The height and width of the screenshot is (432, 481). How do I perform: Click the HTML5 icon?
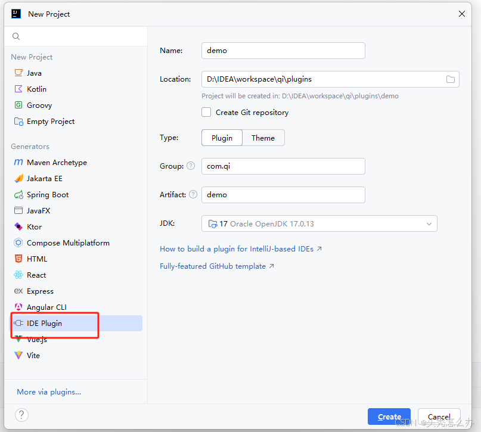click(18, 259)
